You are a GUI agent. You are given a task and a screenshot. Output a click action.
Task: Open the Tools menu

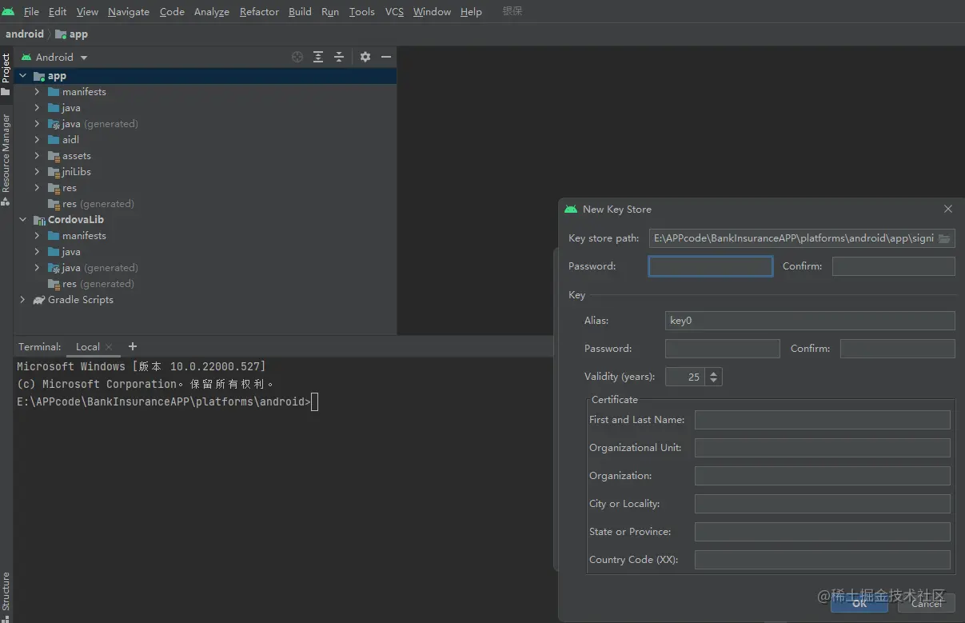(362, 12)
